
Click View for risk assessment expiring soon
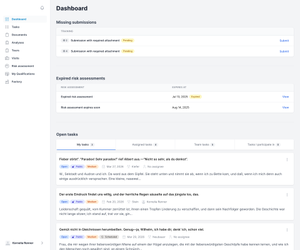286,107
